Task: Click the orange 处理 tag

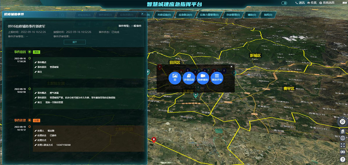Action: pos(36,120)
